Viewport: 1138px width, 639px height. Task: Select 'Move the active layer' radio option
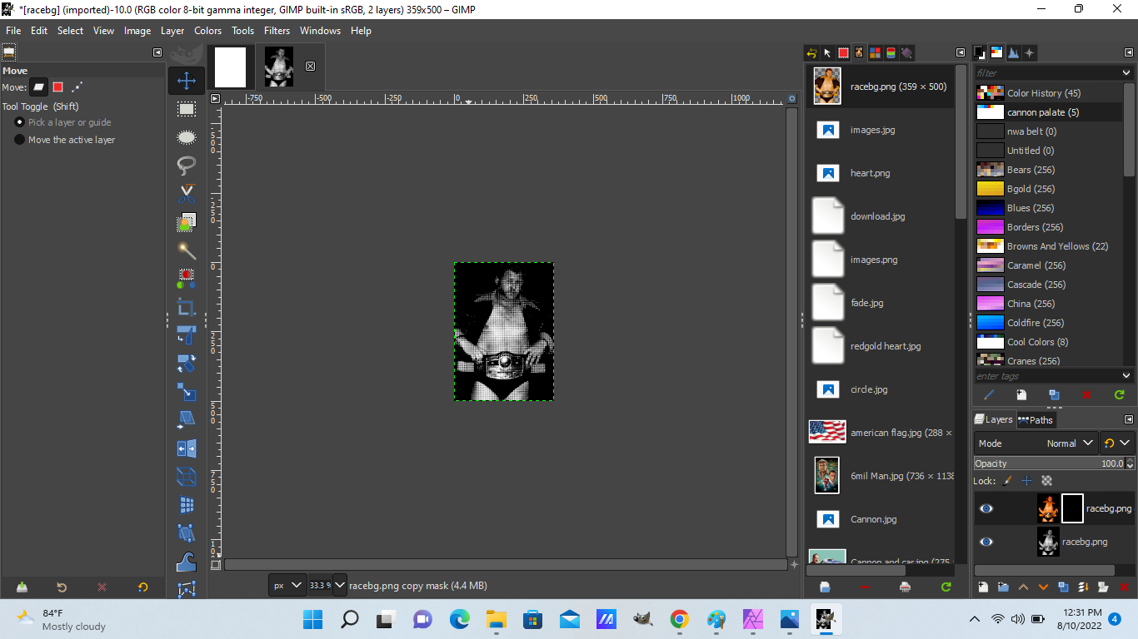tap(20, 140)
